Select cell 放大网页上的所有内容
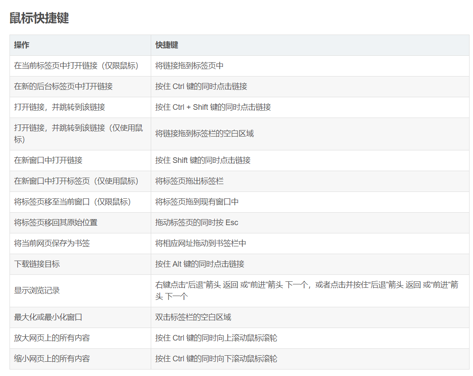 tap(80, 338)
